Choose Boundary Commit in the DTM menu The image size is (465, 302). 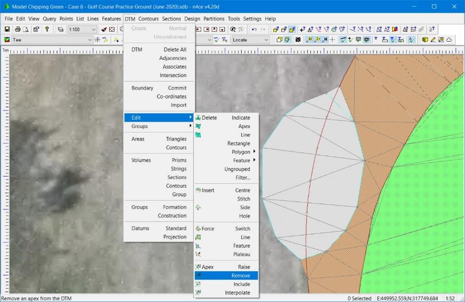tap(158, 88)
